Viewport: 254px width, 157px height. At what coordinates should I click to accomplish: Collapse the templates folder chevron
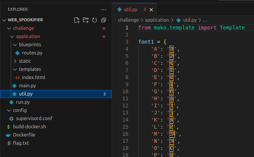point(15,69)
